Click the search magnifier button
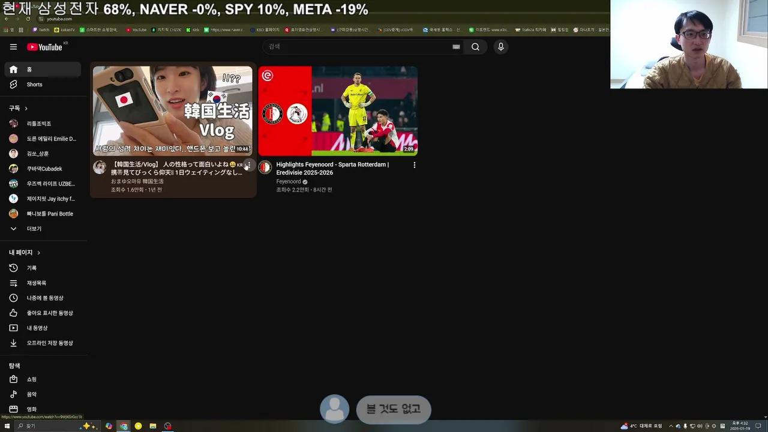The width and height of the screenshot is (768, 432). click(475, 47)
